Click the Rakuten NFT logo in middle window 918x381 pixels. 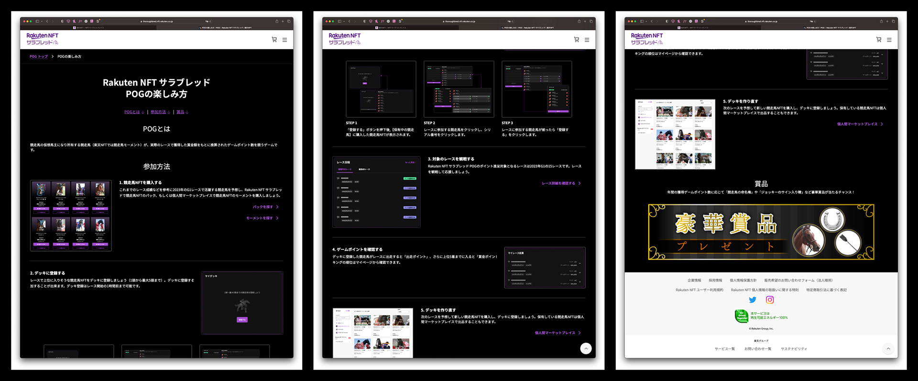pos(345,39)
